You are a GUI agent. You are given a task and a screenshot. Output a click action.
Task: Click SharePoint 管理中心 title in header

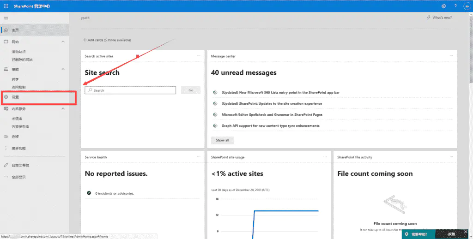[x=32, y=6]
